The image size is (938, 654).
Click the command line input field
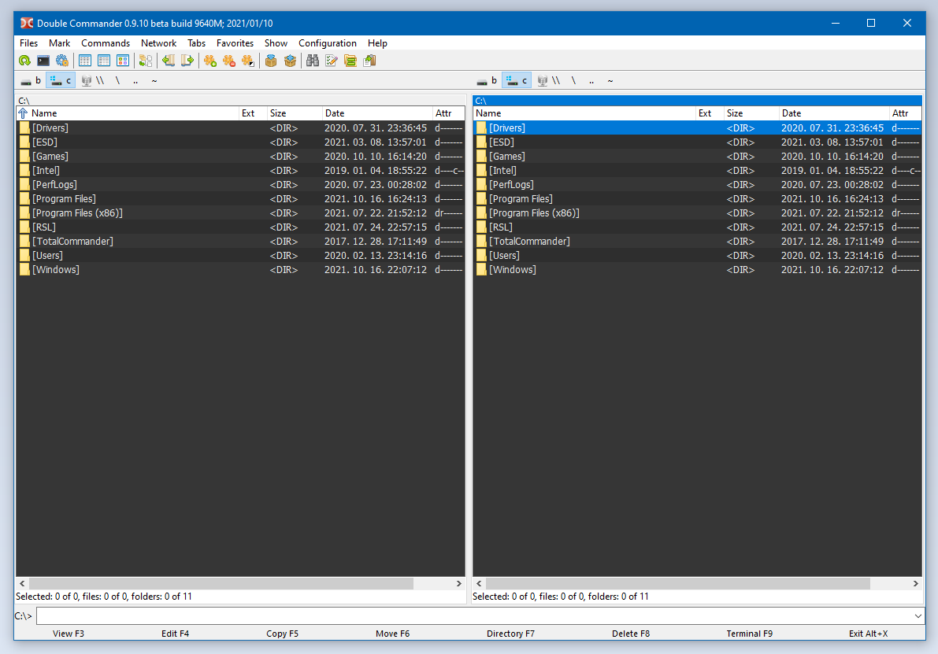[x=474, y=615]
